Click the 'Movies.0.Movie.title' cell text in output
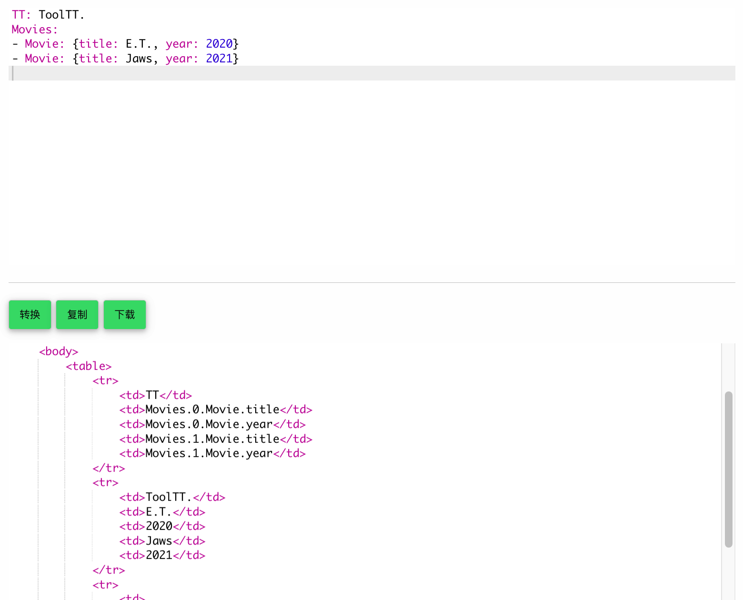Viewport: 743px width, 600px height. coord(212,410)
